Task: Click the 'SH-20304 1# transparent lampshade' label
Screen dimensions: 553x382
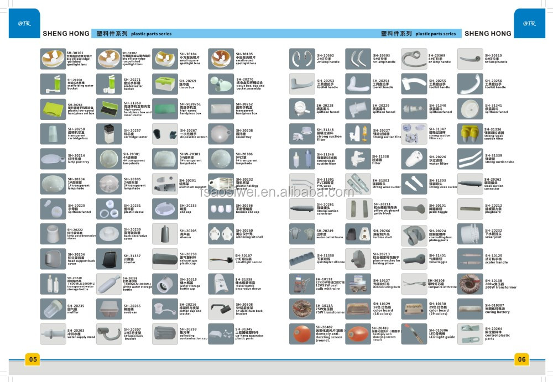Action: click(x=79, y=184)
